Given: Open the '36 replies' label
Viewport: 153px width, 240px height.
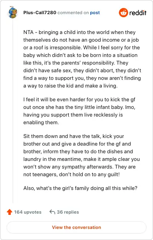Looking at the screenshot, I should pos(68,212).
